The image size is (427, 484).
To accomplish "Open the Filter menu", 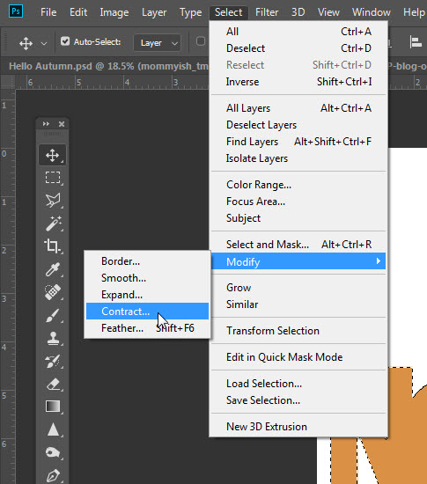I will 267,12.
